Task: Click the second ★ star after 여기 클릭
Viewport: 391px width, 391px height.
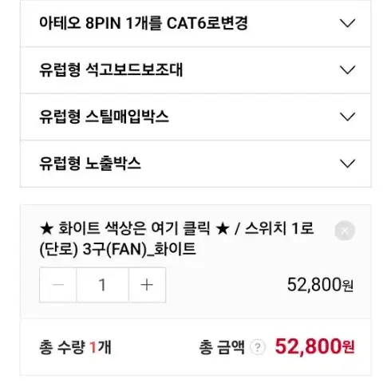Action: point(223,229)
